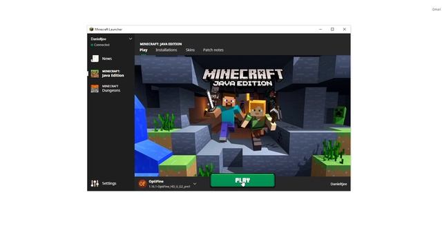The width and height of the screenshot is (442, 248).
Task: Click the MINECRAFT: JAVA EDITION heading
Action: (161, 44)
